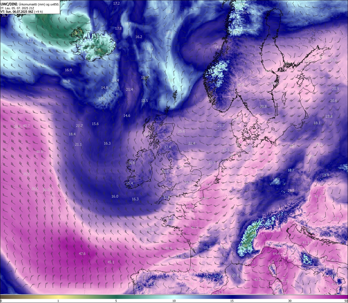This screenshot has height=303, width=348.
Task: Click the map value '20.9'
Action: point(335,89)
